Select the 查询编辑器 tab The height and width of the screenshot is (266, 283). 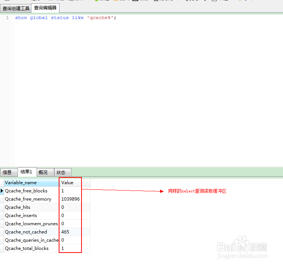tap(45, 8)
